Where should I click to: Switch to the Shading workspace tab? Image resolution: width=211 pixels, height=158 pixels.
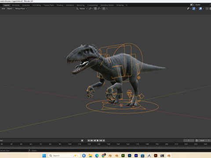point(60,5)
